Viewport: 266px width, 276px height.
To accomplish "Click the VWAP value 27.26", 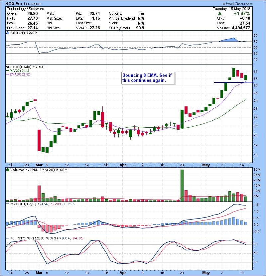I will (x=95, y=28).
